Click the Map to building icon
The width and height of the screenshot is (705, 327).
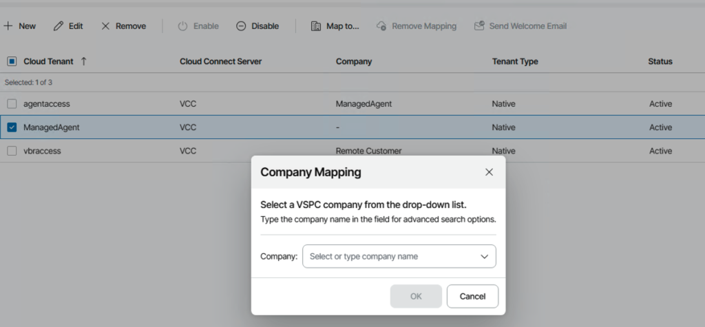pyautogui.click(x=316, y=26)
